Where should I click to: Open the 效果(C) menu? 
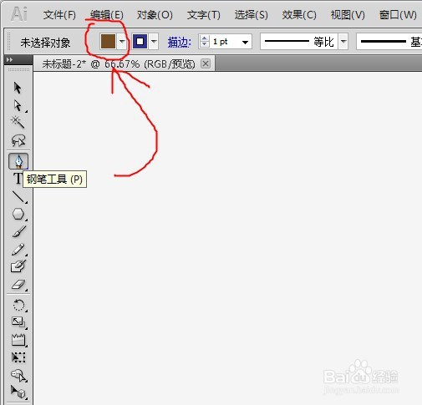point(299,15)
